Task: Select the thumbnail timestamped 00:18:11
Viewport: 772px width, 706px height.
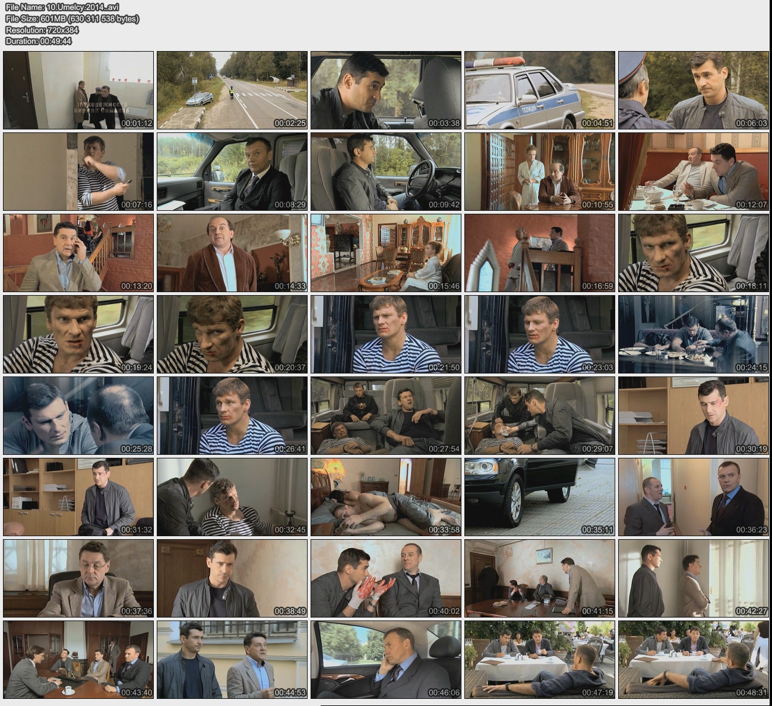Action: coord(694,253)
